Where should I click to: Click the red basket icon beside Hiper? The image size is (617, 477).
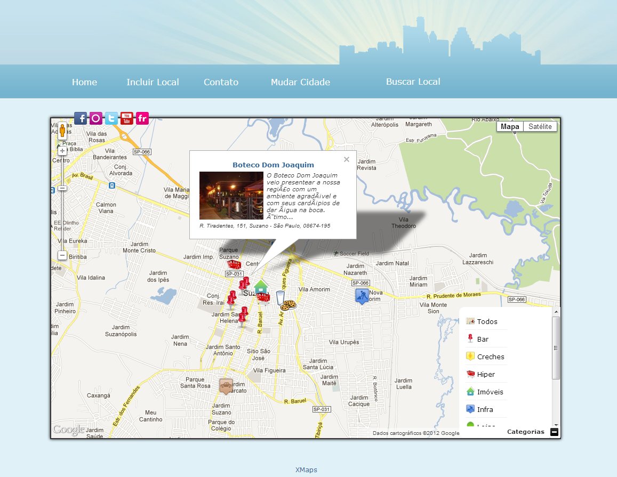pos(470,374)
